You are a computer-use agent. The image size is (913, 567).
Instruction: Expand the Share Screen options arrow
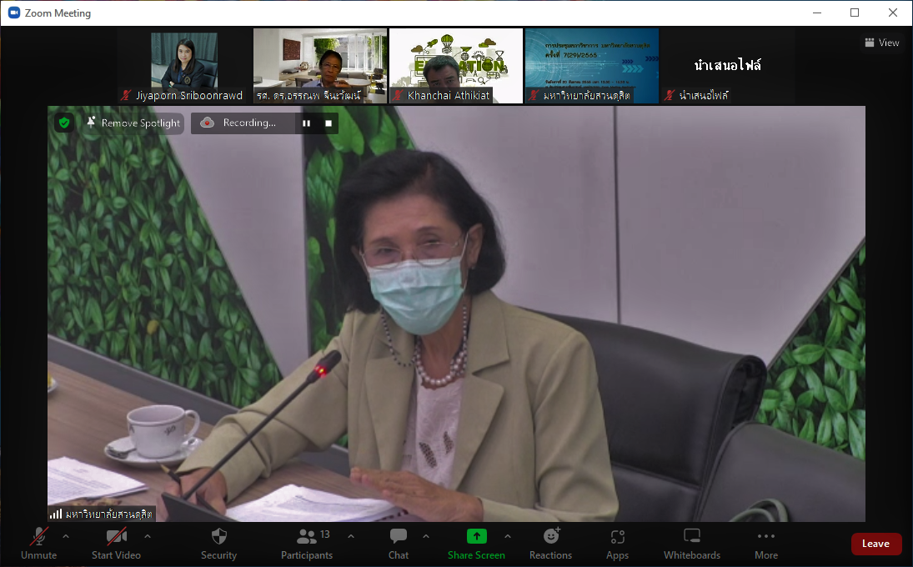pos(508,536)
